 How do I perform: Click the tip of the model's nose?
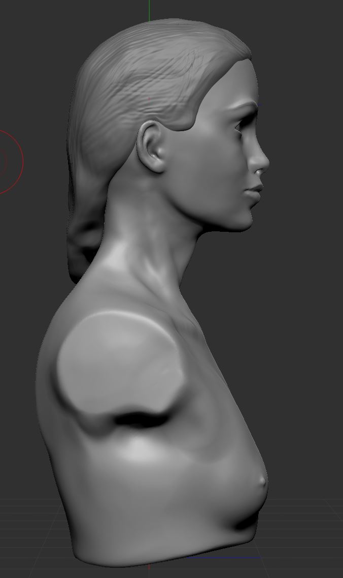click(x=266, y=162)
